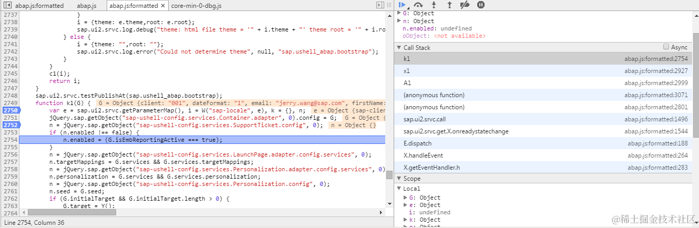Deactivate all breakpoints
The image size is (699, 228).
[x=465, y=5]
